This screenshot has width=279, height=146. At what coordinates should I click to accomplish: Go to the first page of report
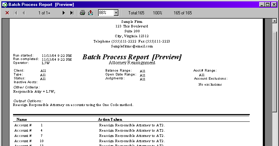tap(16, 13)
